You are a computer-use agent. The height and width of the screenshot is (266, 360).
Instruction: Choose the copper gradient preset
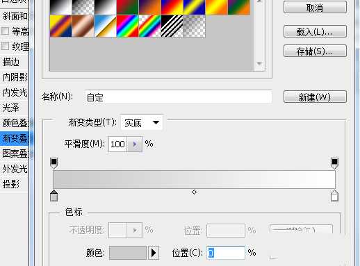[83, 26]
